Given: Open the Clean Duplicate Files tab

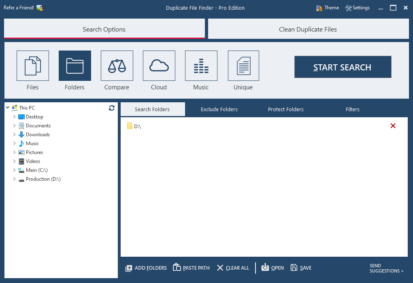Looking at the screenshot, I should click(x=308, y=29).
